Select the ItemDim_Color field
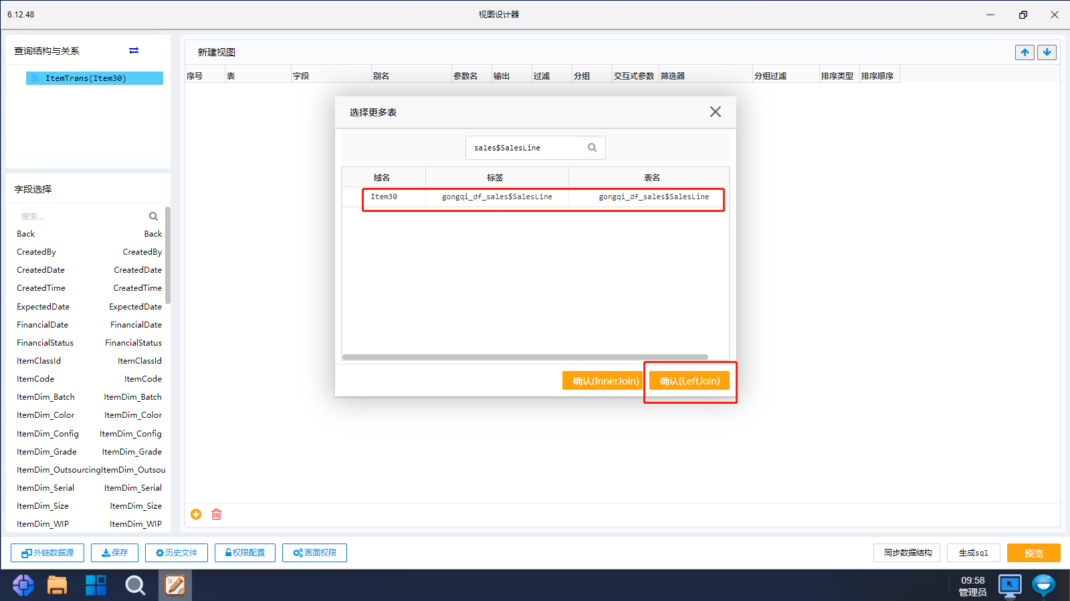Viewport: 1070px width, 601px height. pyautogui.click(x=89, y=415)
